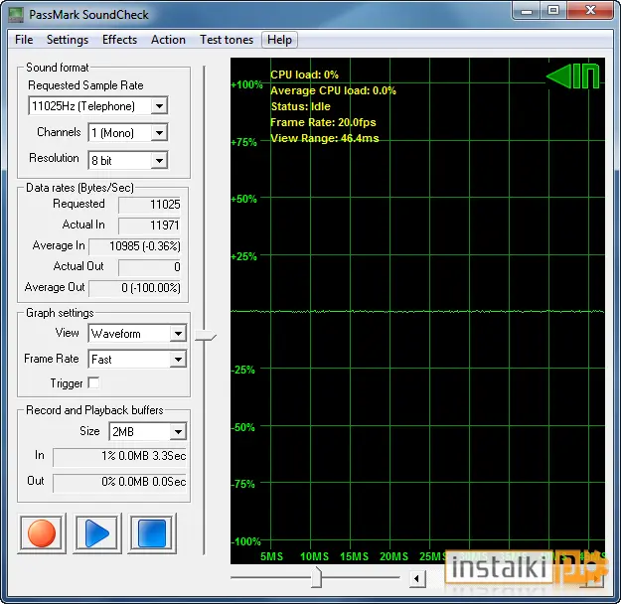The height and width of the screenshot is (604, 621).
Task: Click the PassMark SoundCheck title bar icon
Action: coord(16,15)
